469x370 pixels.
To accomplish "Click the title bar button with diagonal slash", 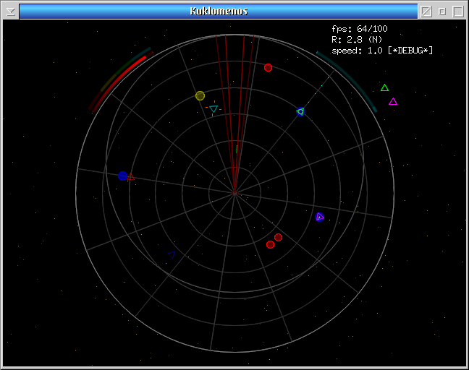I will [x=426, y=11].
